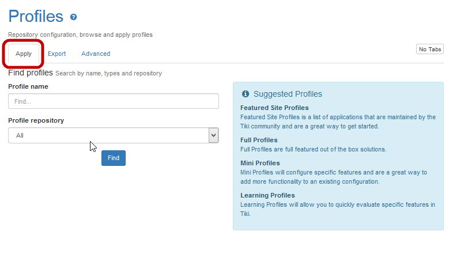
Task: Follow the Learning Profiles description link
Action: [x=337, y=209]
